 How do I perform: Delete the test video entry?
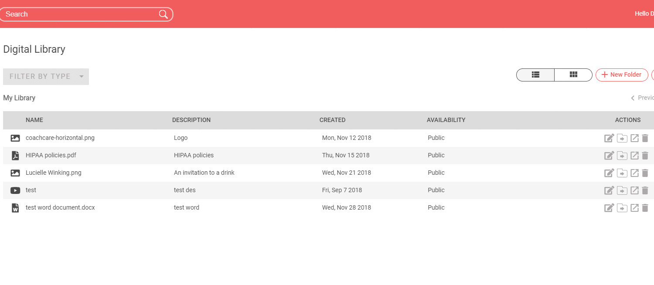[x=645, y=190]
